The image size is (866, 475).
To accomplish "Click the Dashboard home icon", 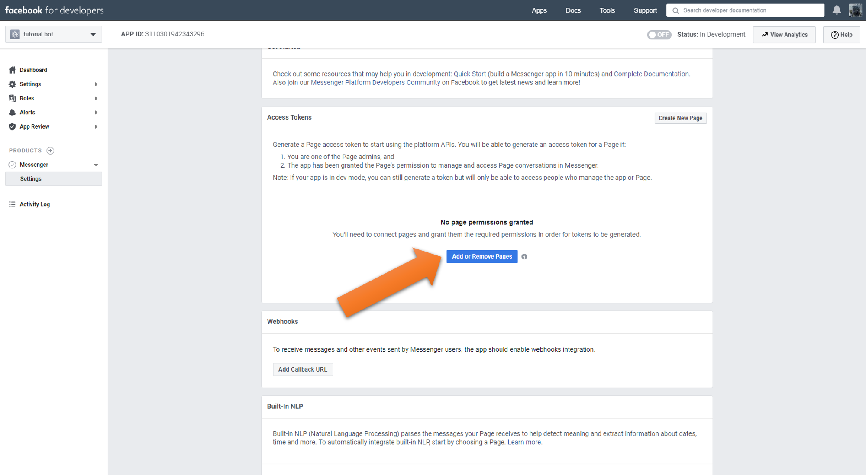I will click(x=12, y=70).
